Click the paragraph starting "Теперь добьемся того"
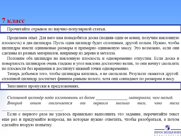This screenshot has height=136, width=181. [x=90, y=77]
